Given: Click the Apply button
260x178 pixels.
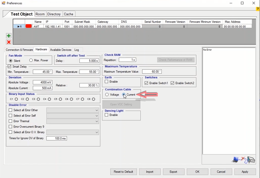Looking at the screenshot, I should (245, 172).
